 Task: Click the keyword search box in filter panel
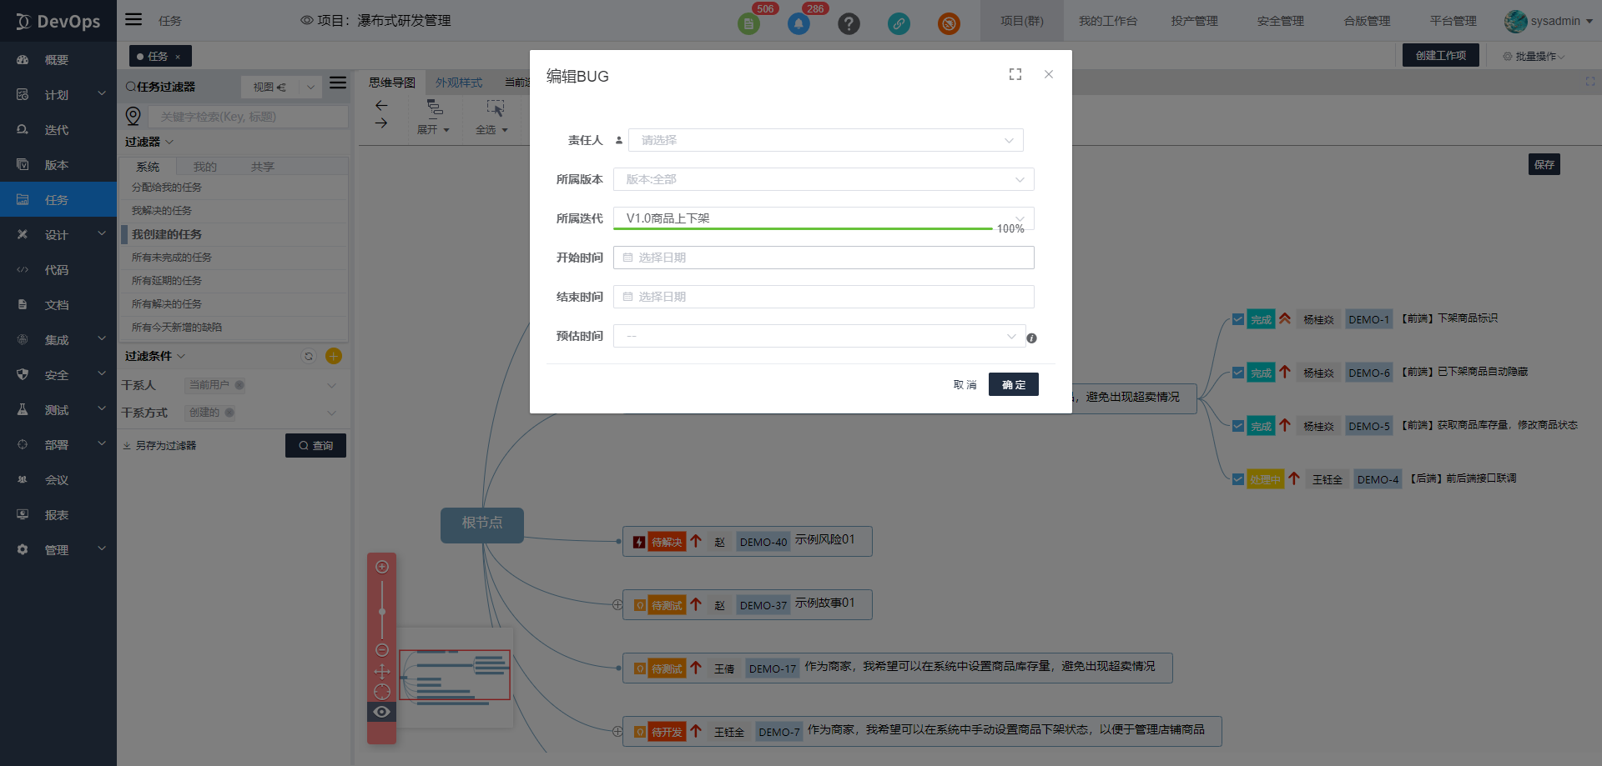pyautogui.click(x=249, y=117)
